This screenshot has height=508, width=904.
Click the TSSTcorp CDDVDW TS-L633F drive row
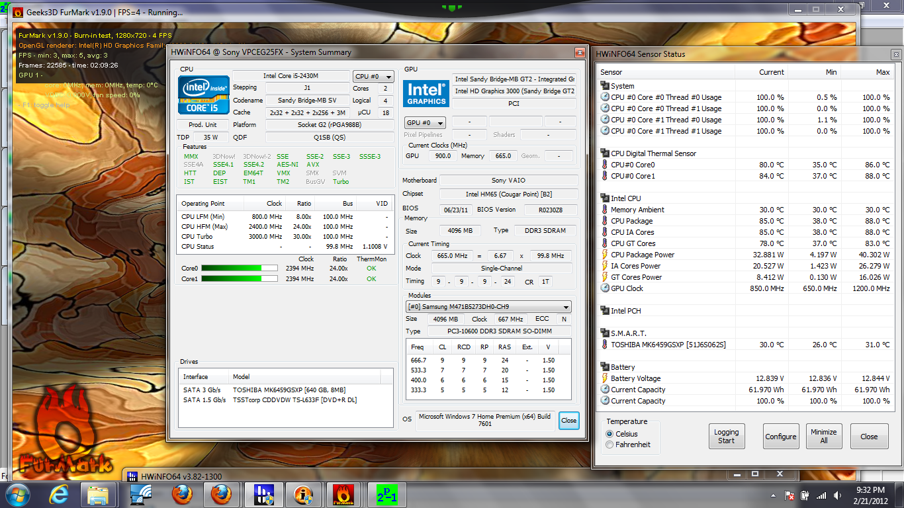pos(286,400)
